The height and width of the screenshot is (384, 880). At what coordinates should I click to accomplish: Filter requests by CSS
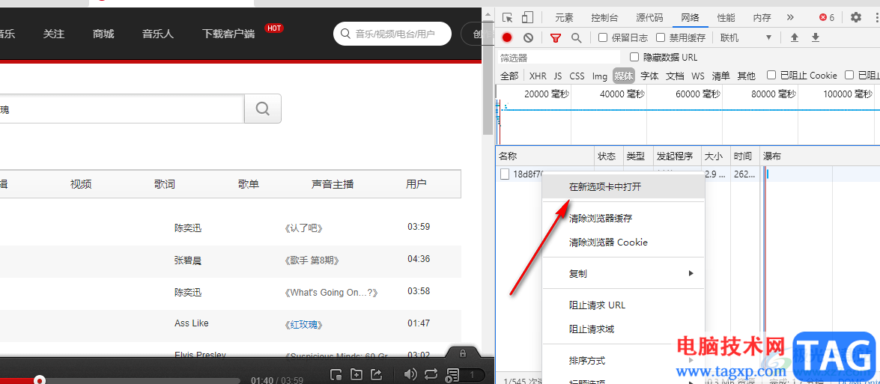[x=577, y=76]
